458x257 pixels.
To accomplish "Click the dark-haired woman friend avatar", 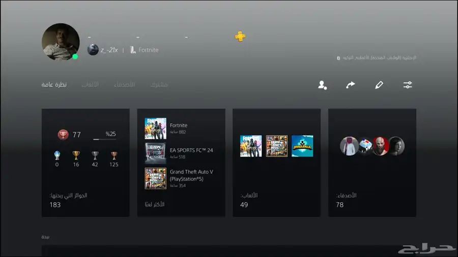I will tap(396, 146).
